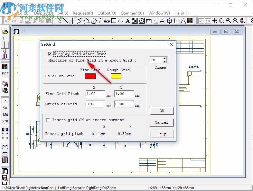Screen dimensions: 253x191
Task: Change the red Fine Grid color swatch
Action: (90, 76)
